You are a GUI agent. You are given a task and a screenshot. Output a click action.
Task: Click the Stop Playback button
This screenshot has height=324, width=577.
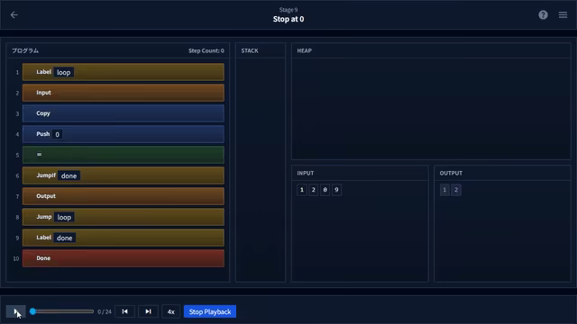(210, 311)
